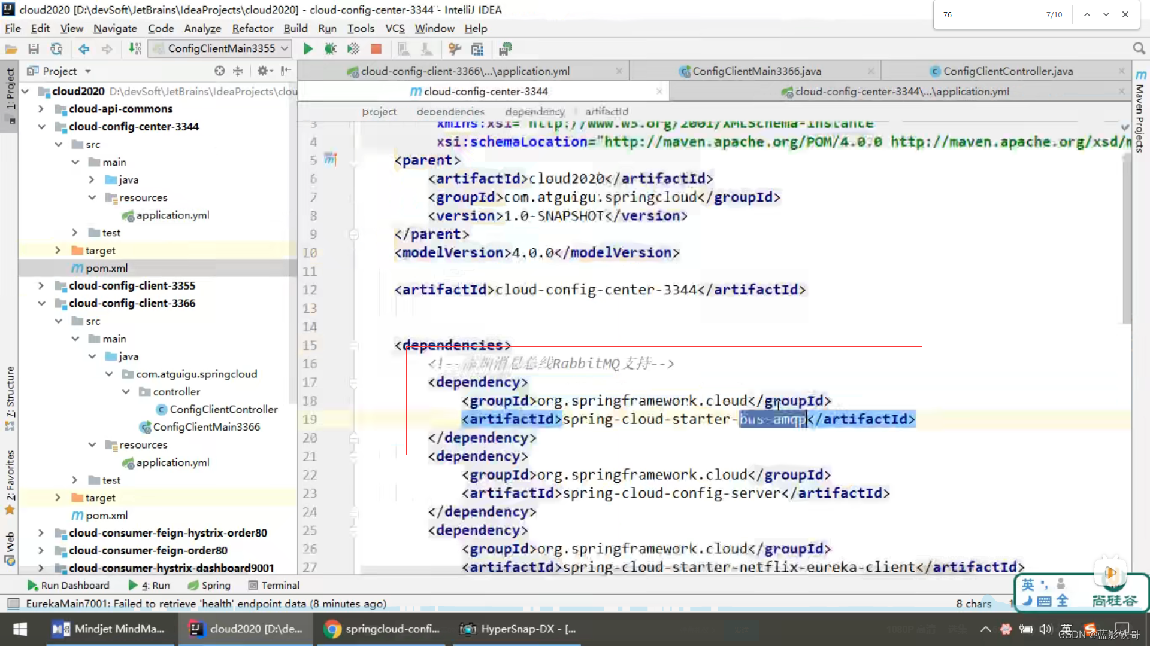This screenshot has height=646, width=1150.
Task: Close the cloud-config-center-3344 pom tab
Action: [x=659, y=92]
